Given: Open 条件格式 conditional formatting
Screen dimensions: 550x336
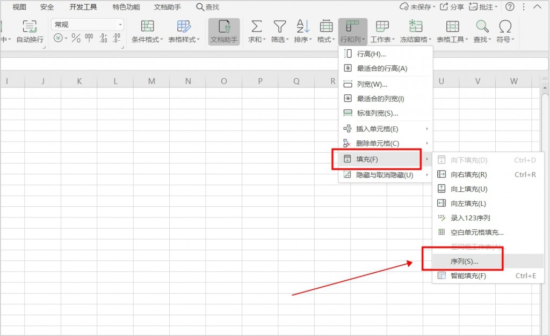Looking at the screenshot, I should [x=147, y=32].
